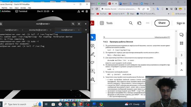Bookmark page with star icon
Viewport: 191px width, 107px height.
148,9
